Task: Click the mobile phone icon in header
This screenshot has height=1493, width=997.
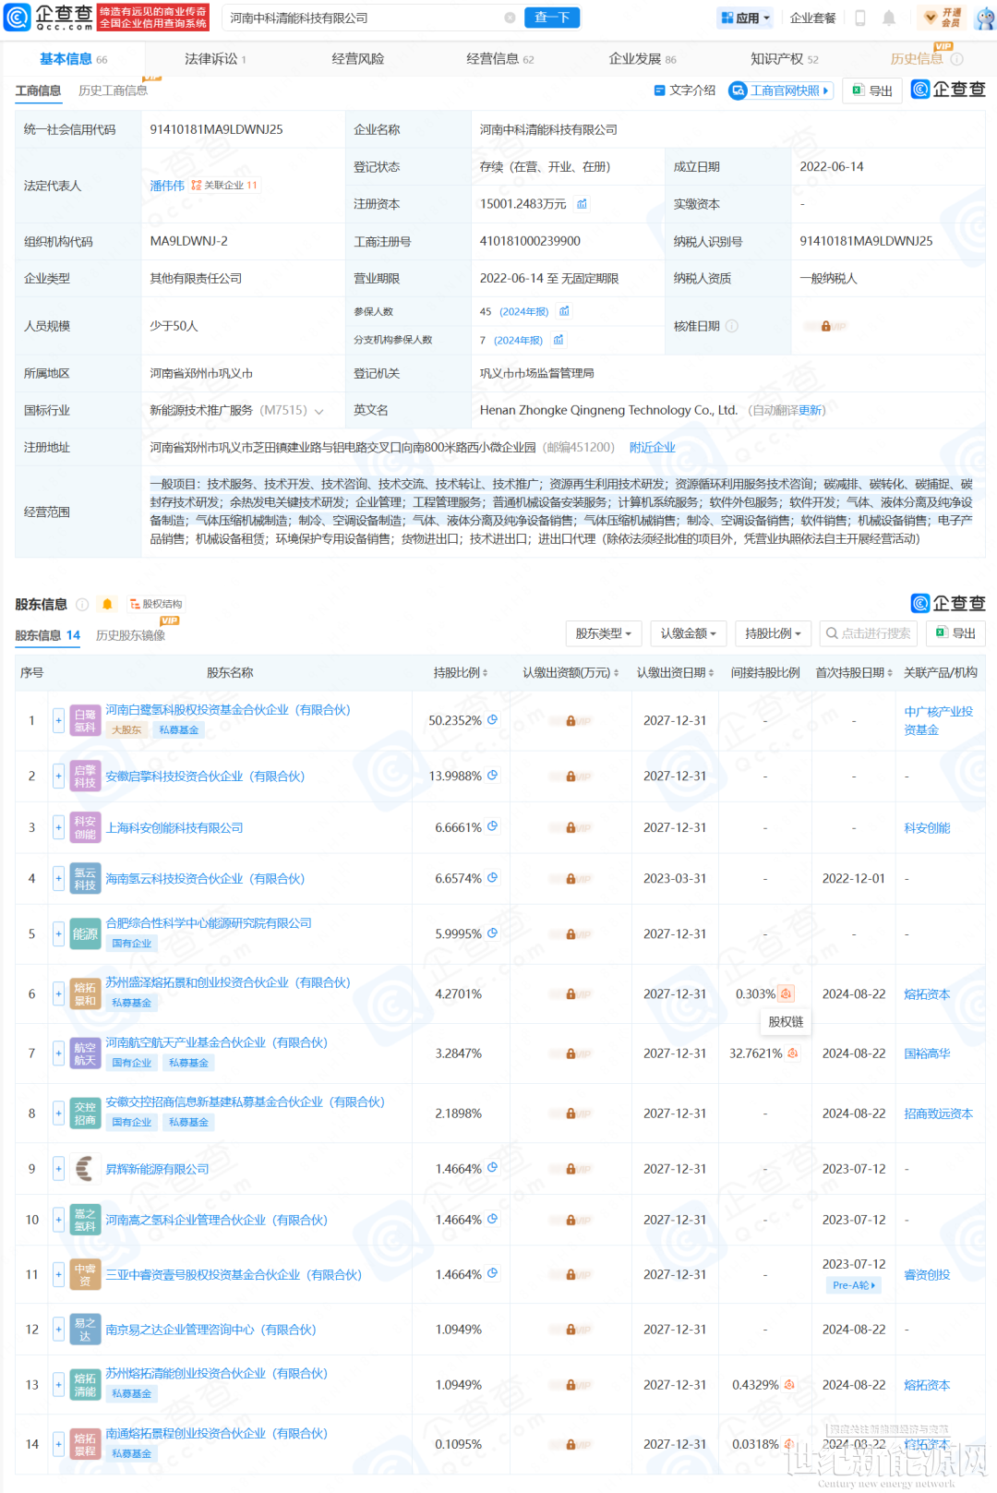Action: (x=859, y=18)
